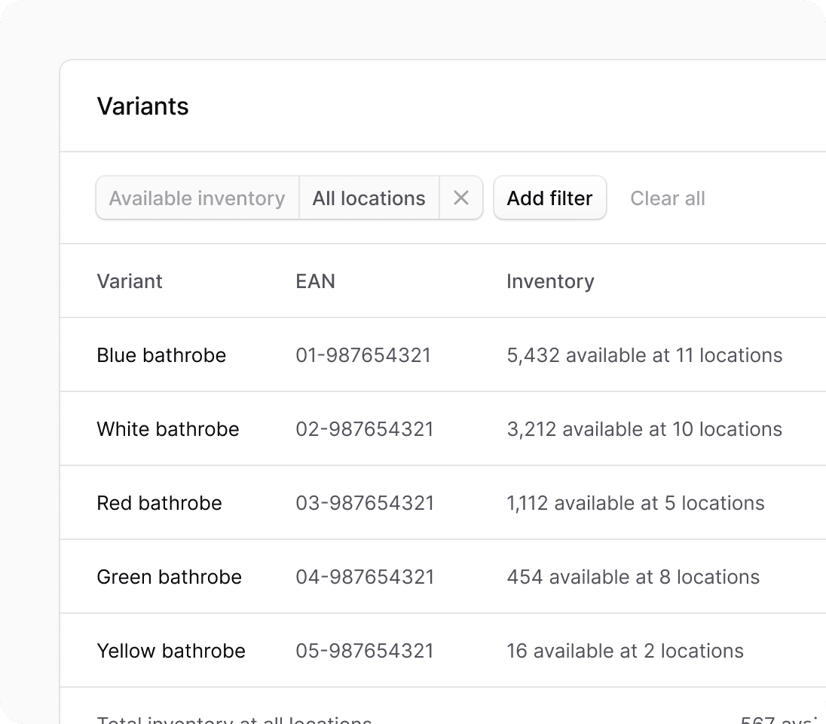
Task: Open the Green bathrobe row
Action: [168, 576]
